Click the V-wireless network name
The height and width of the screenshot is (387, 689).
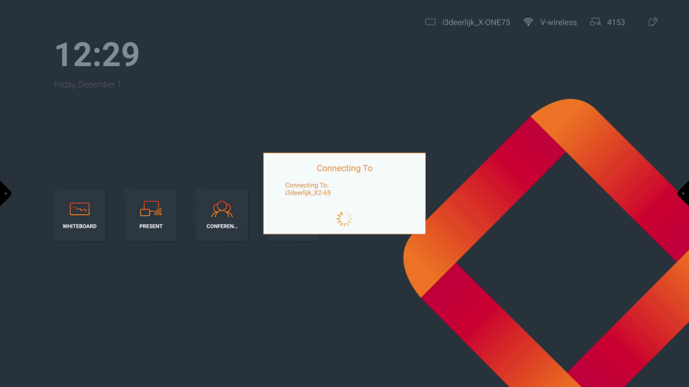tap(558, 22)
